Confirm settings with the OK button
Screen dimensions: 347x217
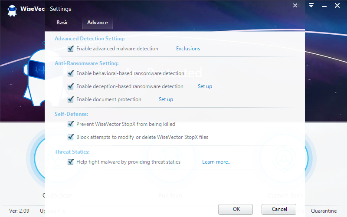pyautogui.click(x=236, y=209)
